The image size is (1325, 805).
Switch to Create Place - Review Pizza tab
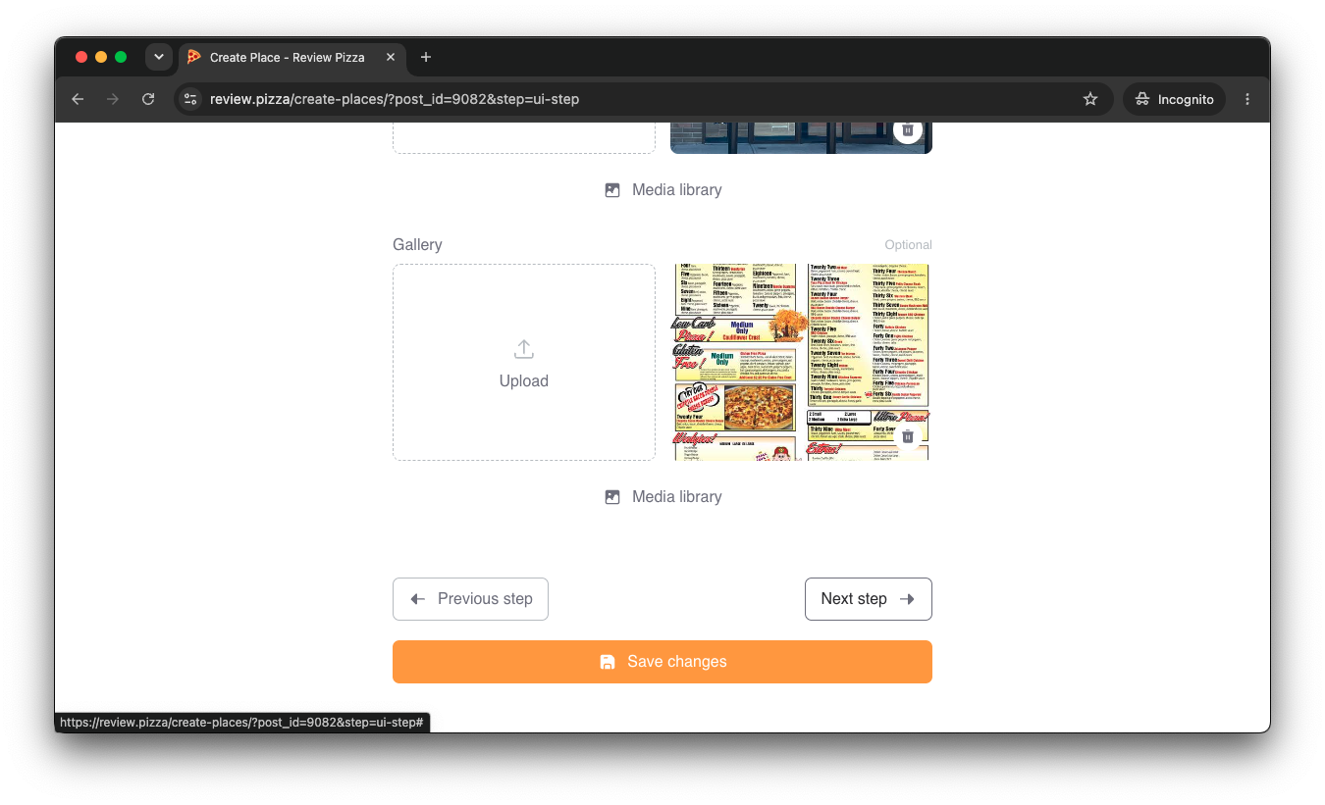coord(291,57)
